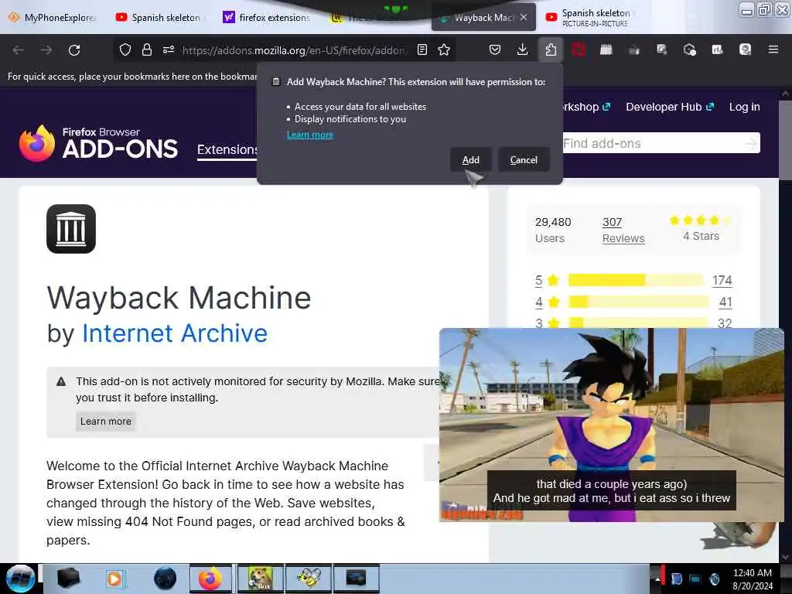Switch to MyPhoneExplorer tab
Screen dimensions: 792x594
click(53, 17)
